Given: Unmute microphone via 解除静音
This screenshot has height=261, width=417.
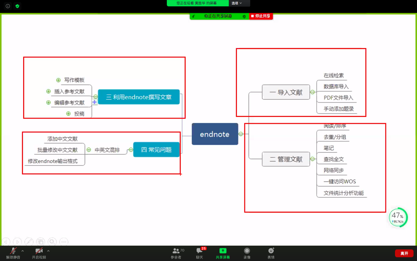Looking at the screenshot, I should 13,253.
